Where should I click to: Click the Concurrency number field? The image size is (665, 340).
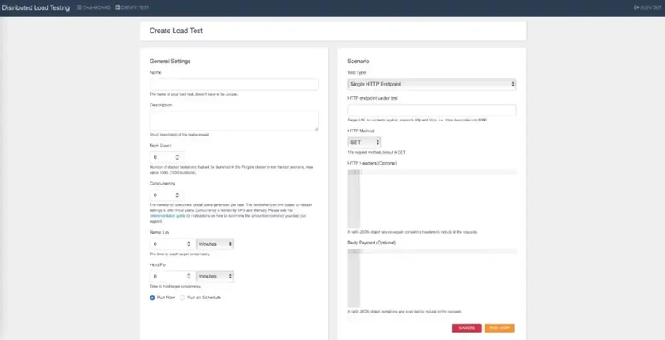167,195
